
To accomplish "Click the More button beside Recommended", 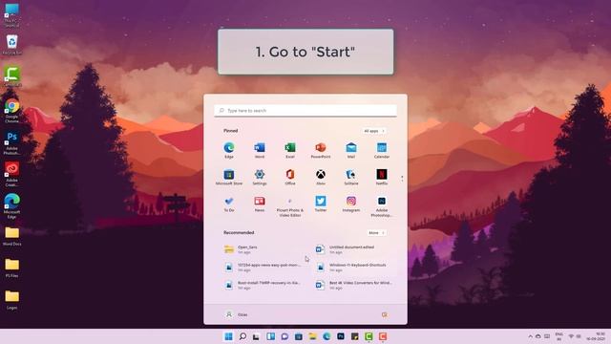I will (x=377, y=233).
